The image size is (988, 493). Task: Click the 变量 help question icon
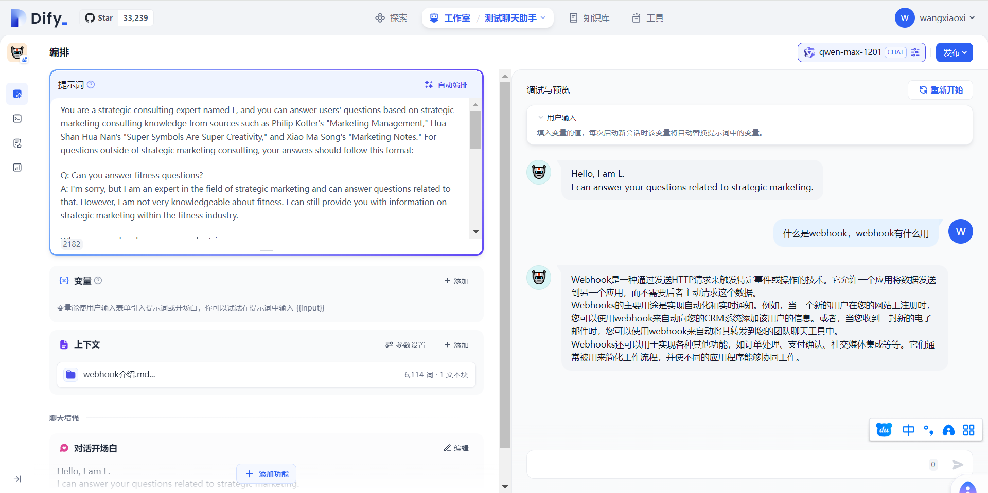[98, 281]
